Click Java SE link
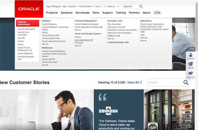The height and width of the screenshot is (130, 198). pyautogui.click(x=21, y=38)
